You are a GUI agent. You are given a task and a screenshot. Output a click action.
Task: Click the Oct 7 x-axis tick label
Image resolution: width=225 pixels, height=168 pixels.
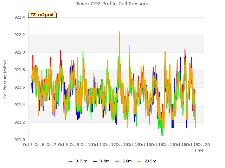pos(51,145)
